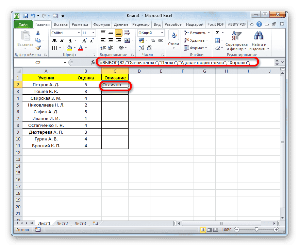Toggle the merge and center option

coord(127,40)
